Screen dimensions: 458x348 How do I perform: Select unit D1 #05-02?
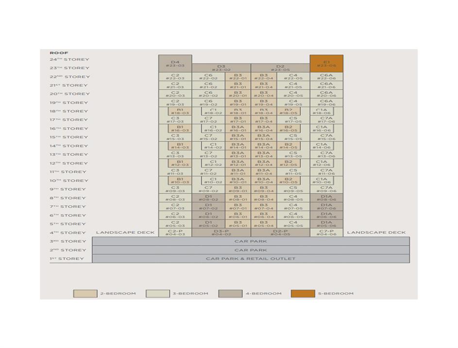pos(208,224)
